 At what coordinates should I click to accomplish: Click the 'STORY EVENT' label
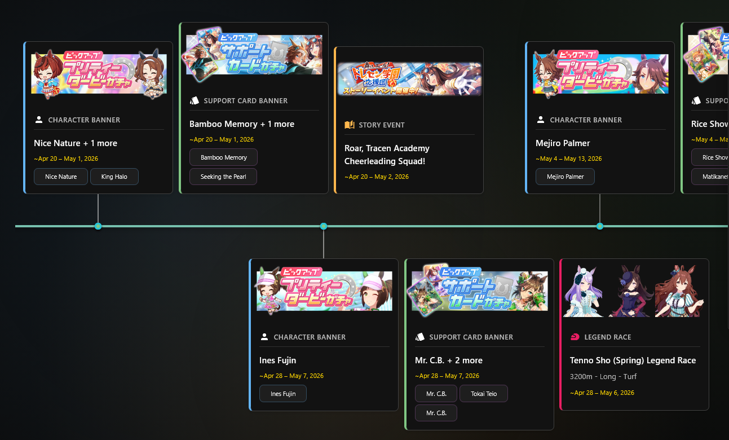coord(382,125)
